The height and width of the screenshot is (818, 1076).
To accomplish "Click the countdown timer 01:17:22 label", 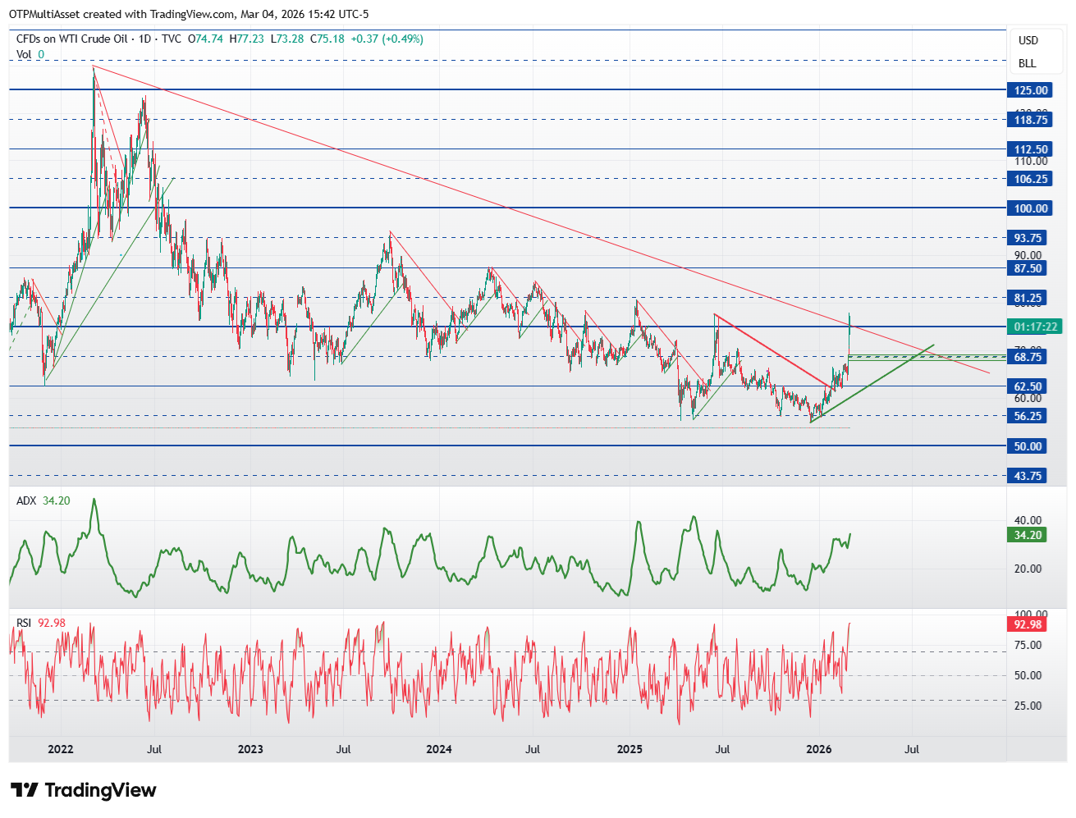I will (1035, 327).
